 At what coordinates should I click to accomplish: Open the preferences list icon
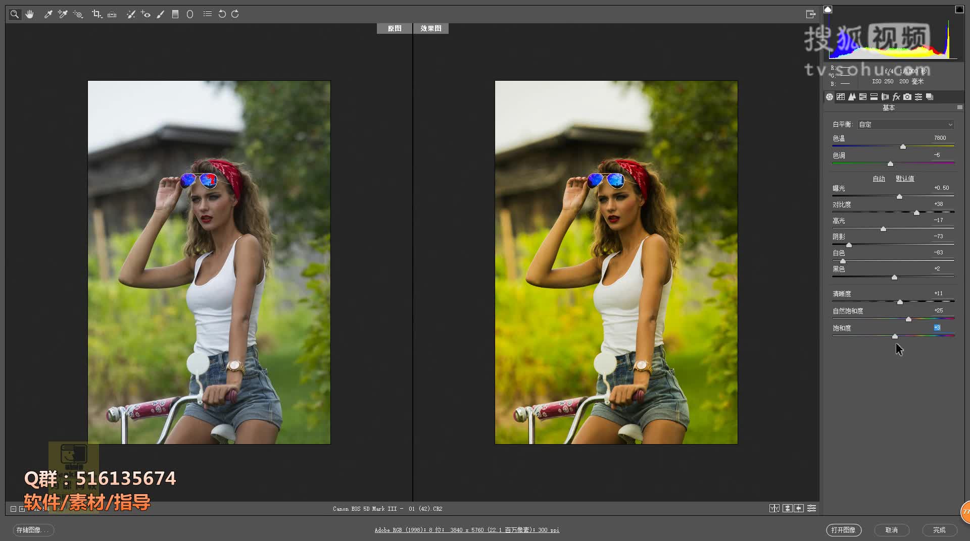(x=207, y=14)
